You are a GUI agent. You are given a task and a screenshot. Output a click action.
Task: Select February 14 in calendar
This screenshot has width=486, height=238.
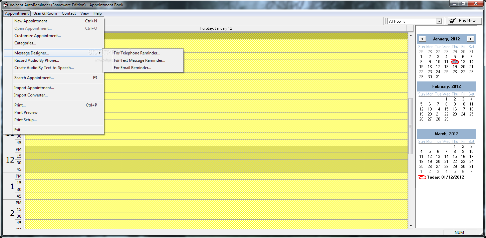(438, 109)
